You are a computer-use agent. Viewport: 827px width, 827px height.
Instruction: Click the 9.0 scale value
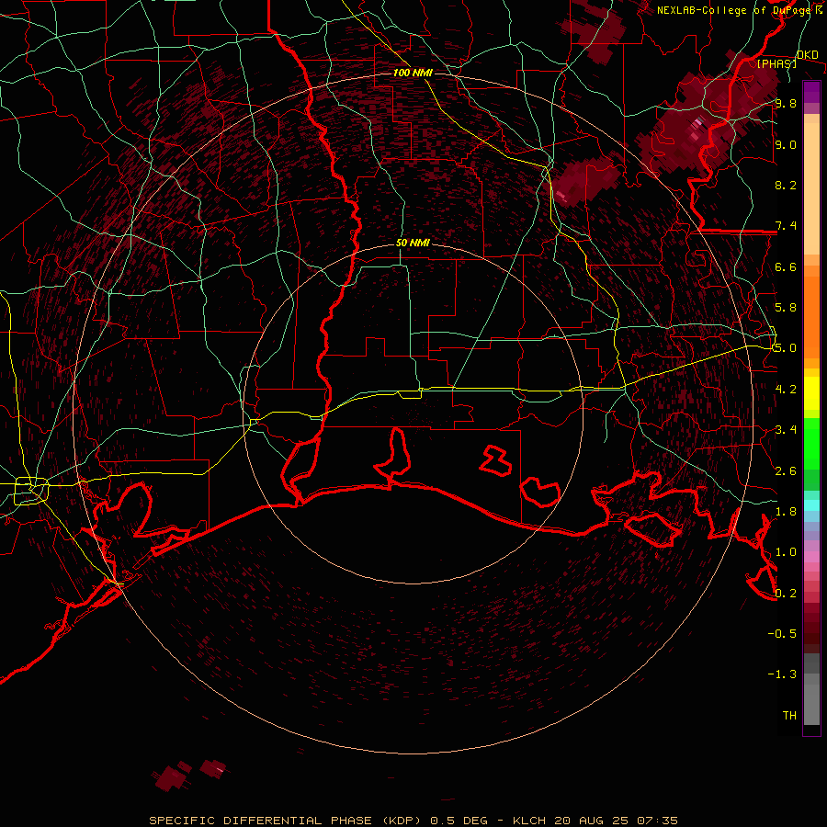tap(786, 144)
